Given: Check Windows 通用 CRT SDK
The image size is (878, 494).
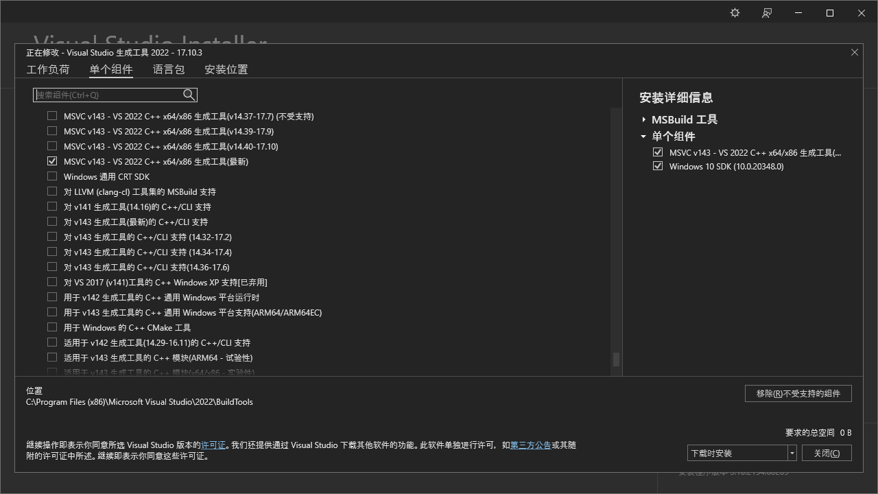Looking at the screenshot, I should pos(52,176).
